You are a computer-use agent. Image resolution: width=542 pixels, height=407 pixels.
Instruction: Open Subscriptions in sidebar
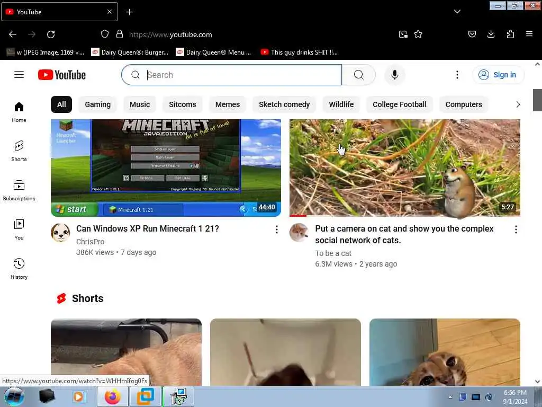coord(19,190)
